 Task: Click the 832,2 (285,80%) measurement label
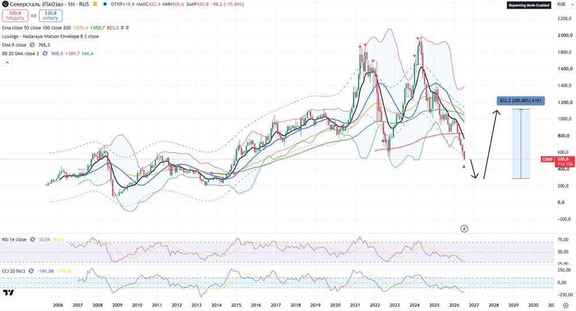[521, 101]
